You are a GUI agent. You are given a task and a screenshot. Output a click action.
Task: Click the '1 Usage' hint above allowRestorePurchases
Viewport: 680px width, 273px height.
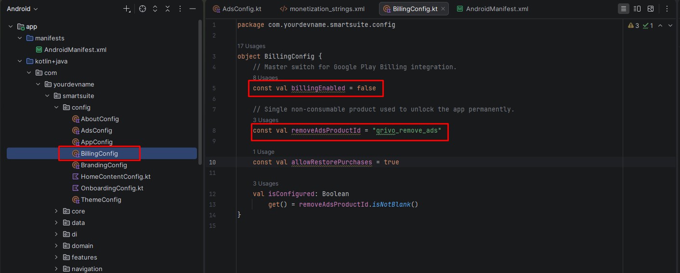coord(263,152)
